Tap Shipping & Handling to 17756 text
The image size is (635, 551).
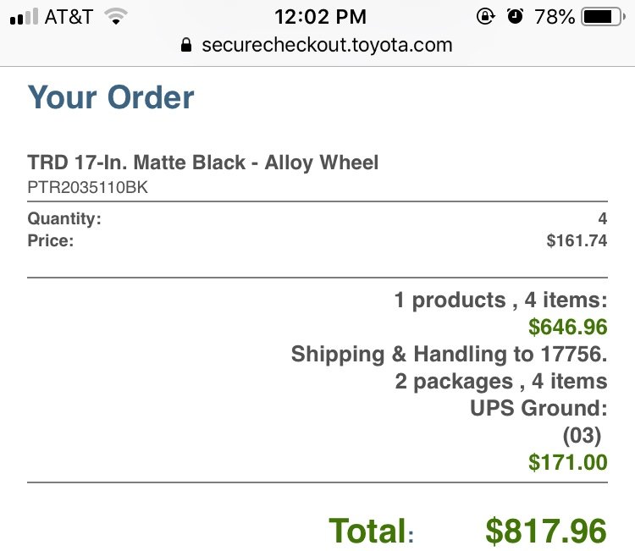pyautogui.click(x=449, y=354)
